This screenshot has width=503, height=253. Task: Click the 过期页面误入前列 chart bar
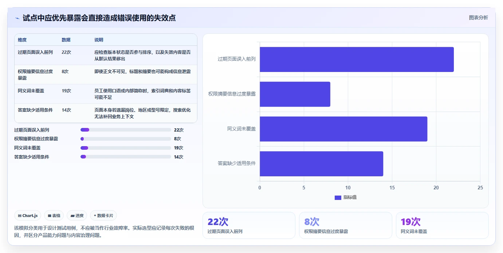point(357,59)
